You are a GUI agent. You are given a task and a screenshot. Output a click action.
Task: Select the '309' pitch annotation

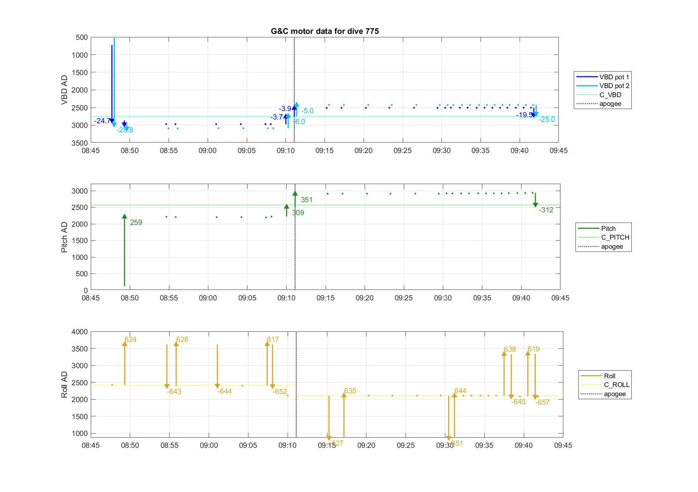298,213
